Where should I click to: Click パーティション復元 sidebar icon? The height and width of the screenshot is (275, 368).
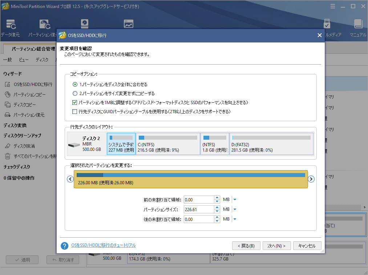tap(8, 115)
